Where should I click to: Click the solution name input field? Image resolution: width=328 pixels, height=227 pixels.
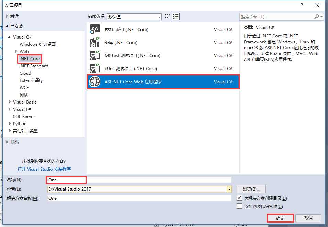tap(139, 198)
